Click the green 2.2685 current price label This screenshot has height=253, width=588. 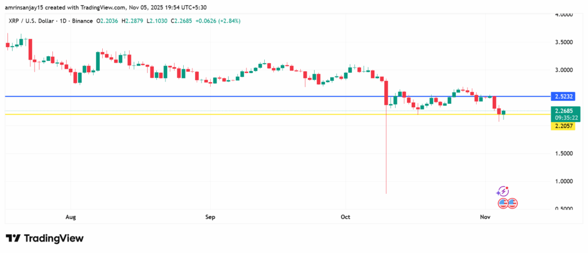(565, 110)
